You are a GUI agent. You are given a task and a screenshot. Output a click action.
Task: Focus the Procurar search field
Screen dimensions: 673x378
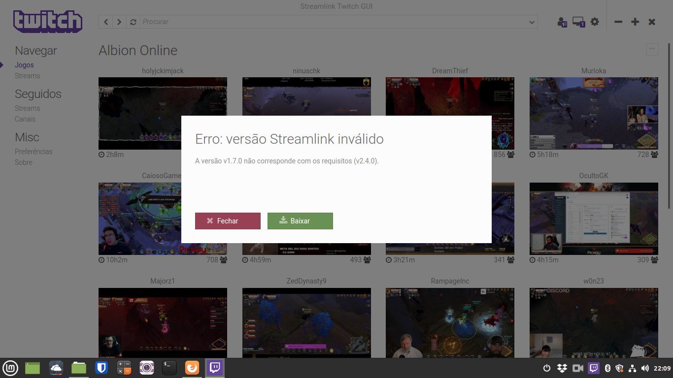(334, 22)
